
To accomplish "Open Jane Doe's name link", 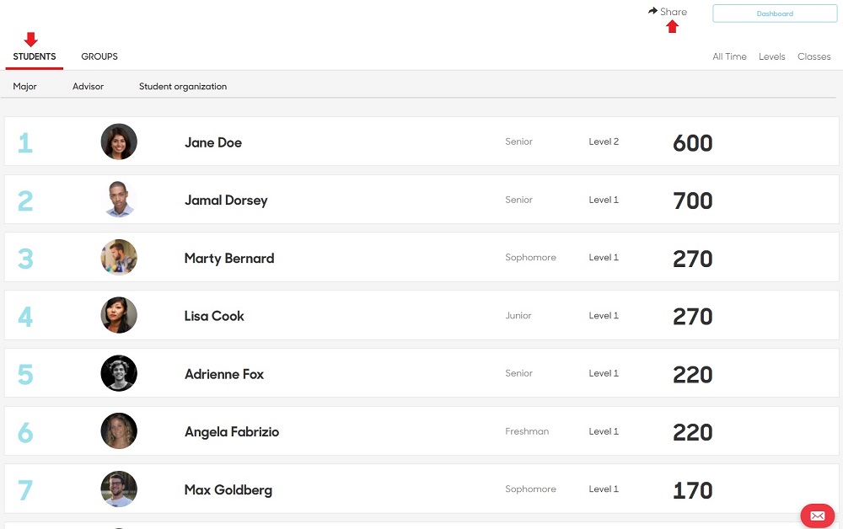I will 213,142.
